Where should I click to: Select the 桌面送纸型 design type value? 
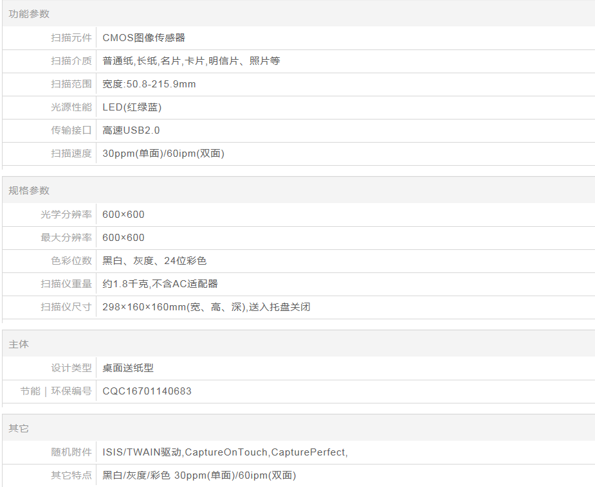pos(128,368)
